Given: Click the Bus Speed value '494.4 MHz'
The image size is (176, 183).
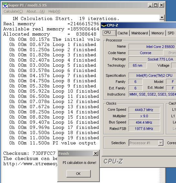Looking at the screenshot, I should tap(144, 122).
